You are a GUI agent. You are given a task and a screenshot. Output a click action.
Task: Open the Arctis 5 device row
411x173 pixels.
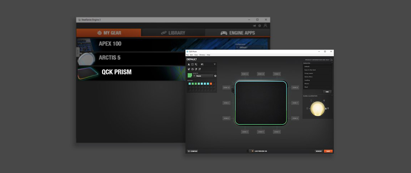(x=131, y=59)
